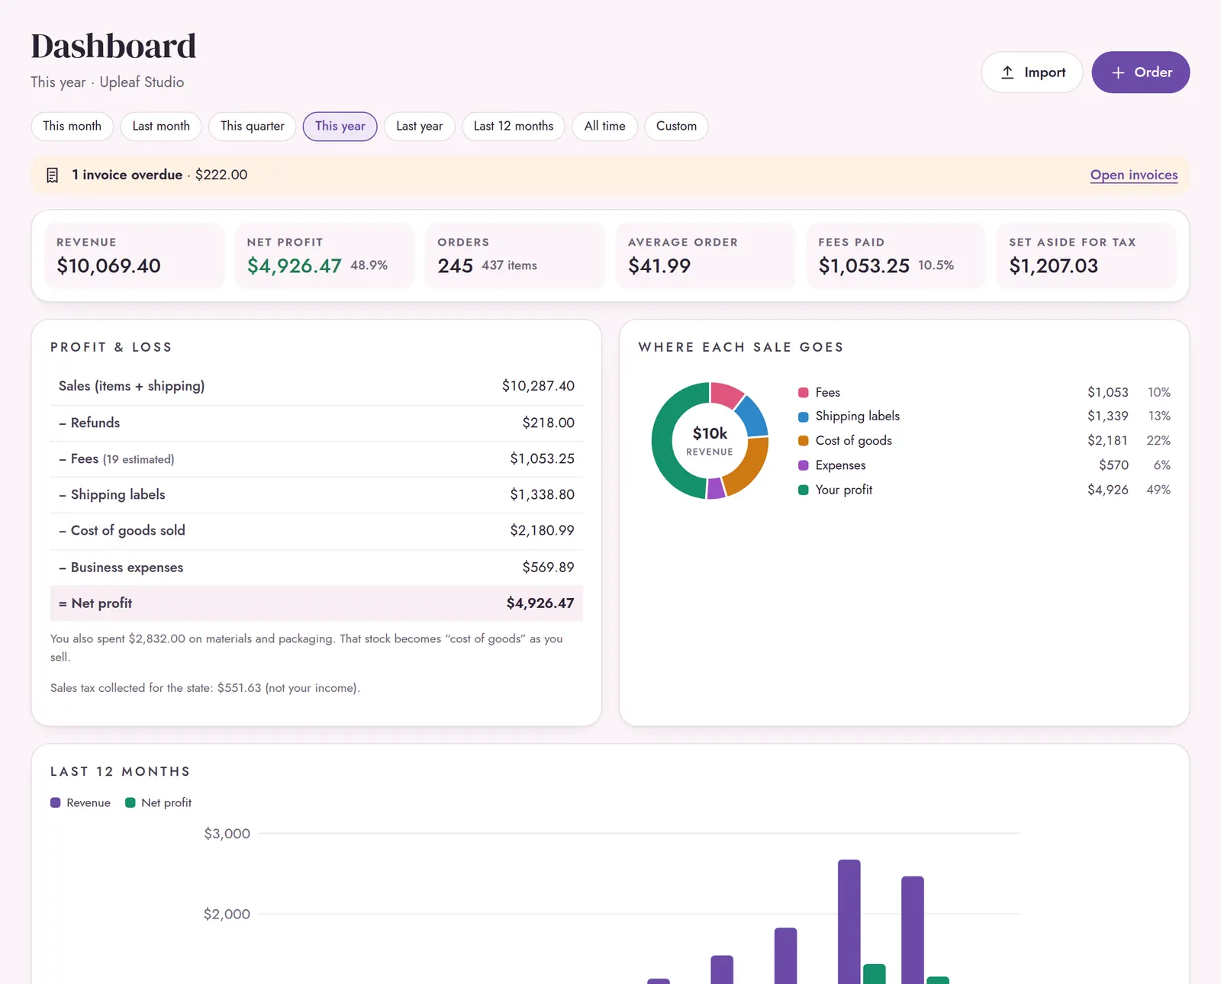Click the Expenses purple legend swatch
Image resolution: width=1221 pixels, height=984 pixels.
point(804,465)
